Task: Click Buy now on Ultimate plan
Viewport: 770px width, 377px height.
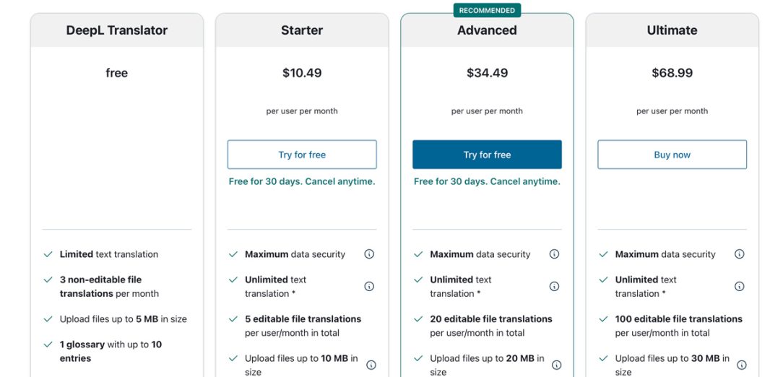Action: (672, 155)
